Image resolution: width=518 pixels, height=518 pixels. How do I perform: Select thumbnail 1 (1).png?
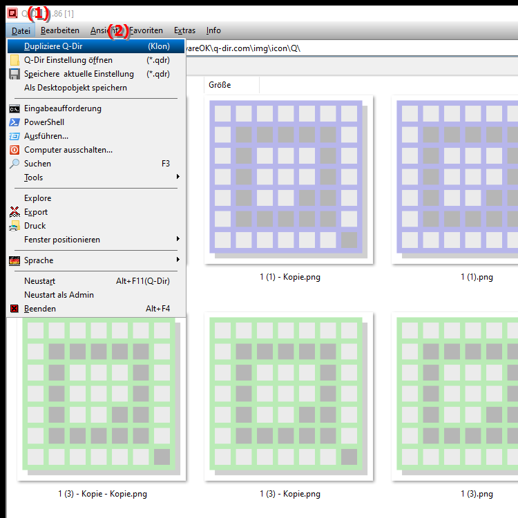(455, 180)
